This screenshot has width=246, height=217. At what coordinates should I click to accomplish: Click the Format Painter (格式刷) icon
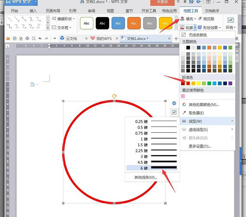(x=200, y=19)
